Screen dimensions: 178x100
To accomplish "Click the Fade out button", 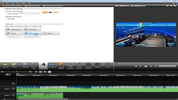I will [32, 33].
